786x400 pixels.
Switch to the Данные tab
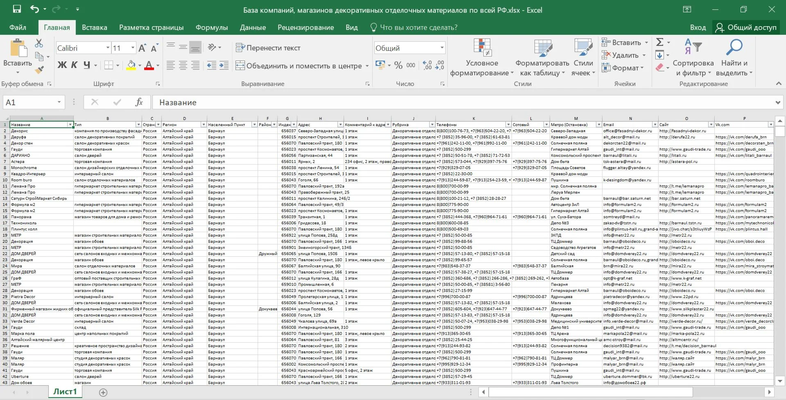click(253, 27)
